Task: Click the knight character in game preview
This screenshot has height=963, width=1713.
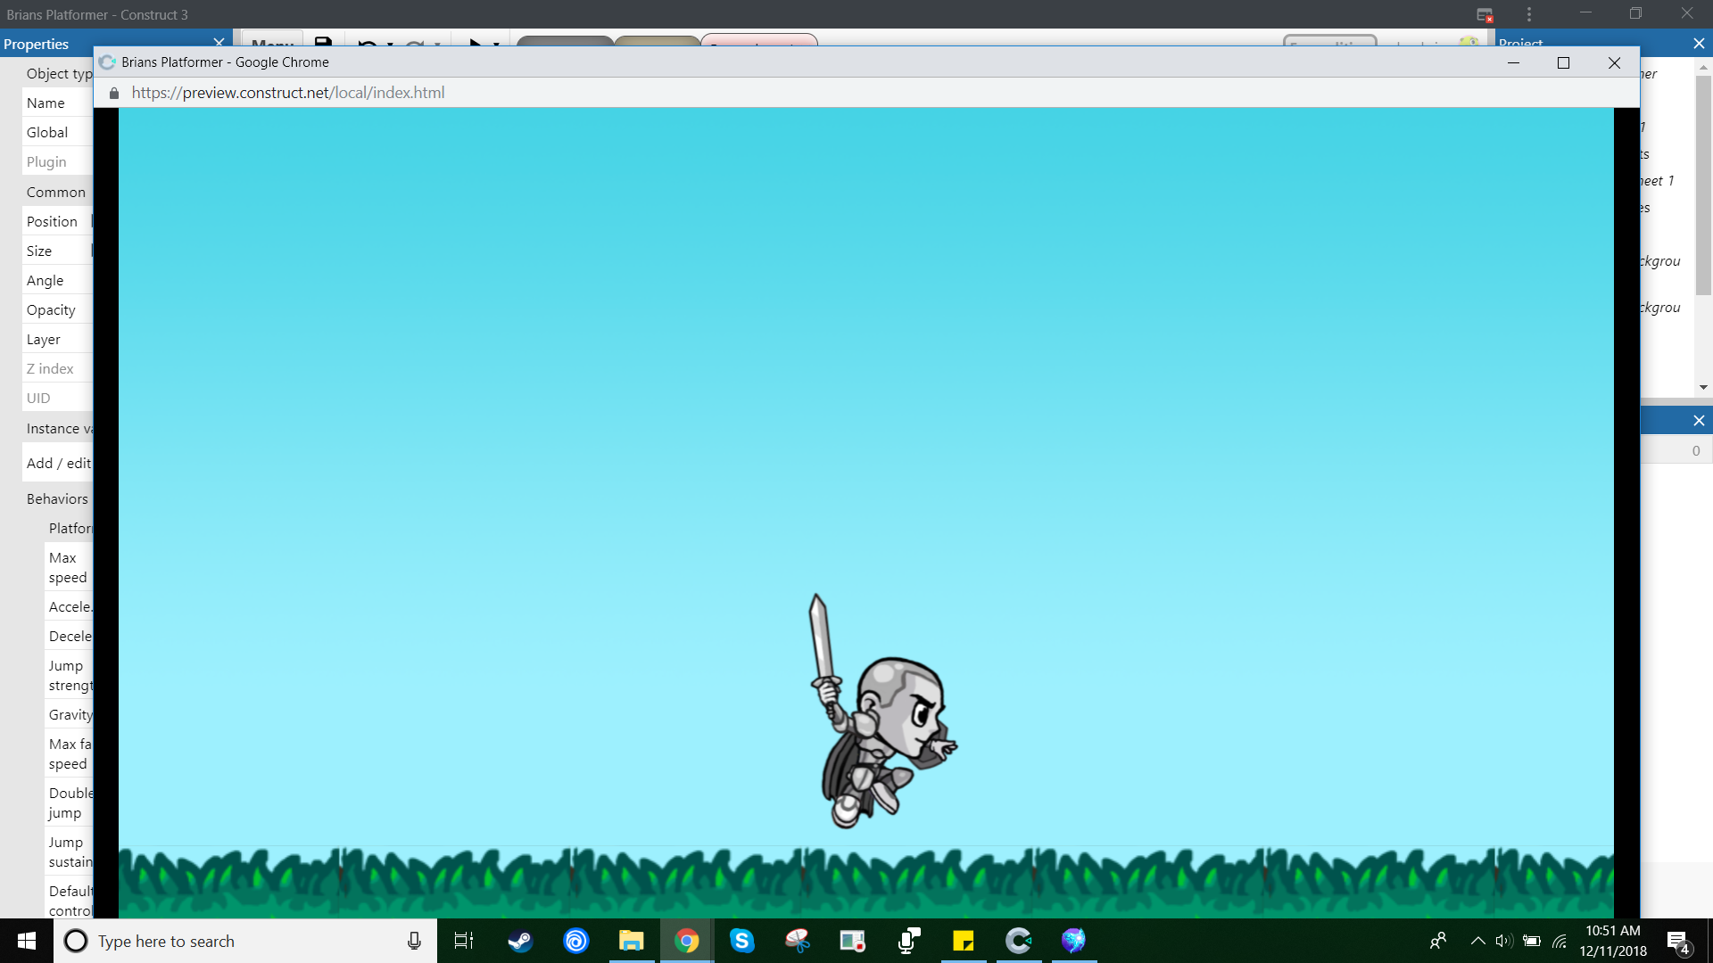Action: [881, 712]
